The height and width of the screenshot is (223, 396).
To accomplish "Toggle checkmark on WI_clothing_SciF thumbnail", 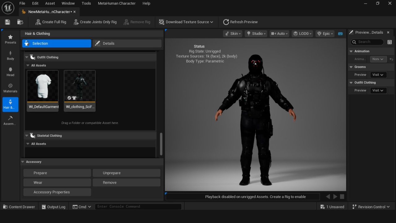I will pyautogui.click(x=69, y=98).
